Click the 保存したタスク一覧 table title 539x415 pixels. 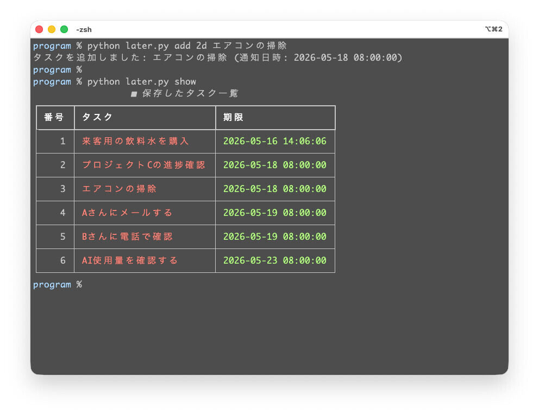coord(185,93)
